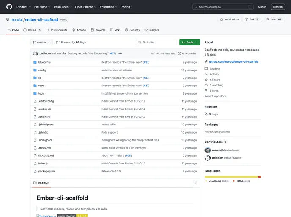Click the link icon beside repository URL

coord(206,62)
